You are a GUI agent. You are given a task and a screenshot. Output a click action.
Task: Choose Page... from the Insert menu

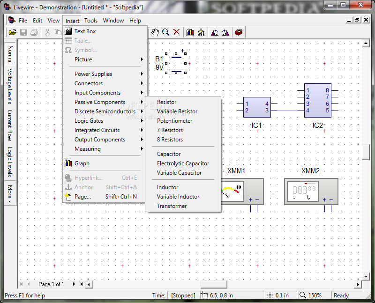[x=105, y=197]
